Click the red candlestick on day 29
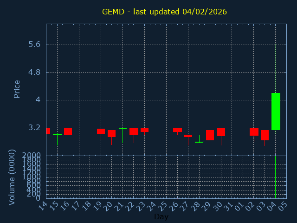 click(x=210, y=135)
